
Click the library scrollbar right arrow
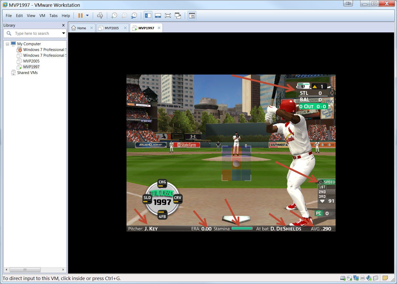[63, 270]
